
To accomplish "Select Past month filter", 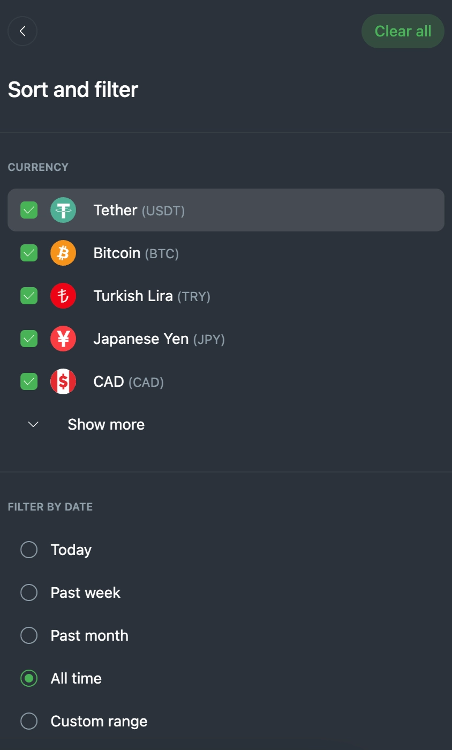I will click(29, 635).
